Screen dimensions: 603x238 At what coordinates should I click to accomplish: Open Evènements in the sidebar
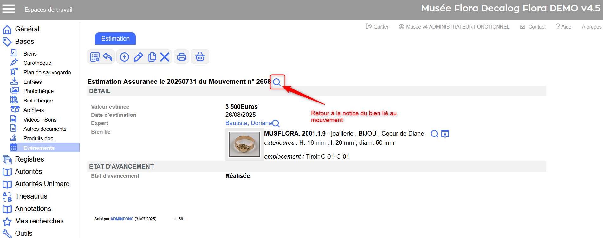coord(39,148)
